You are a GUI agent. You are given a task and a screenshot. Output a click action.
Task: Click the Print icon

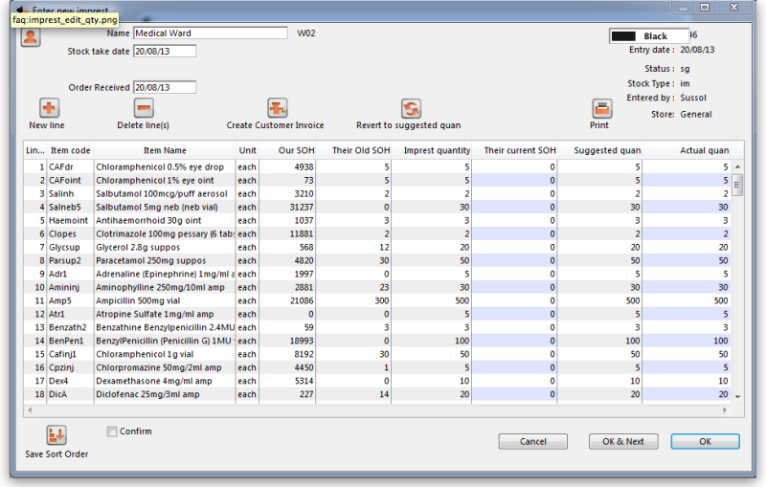(x=601, y=108)
